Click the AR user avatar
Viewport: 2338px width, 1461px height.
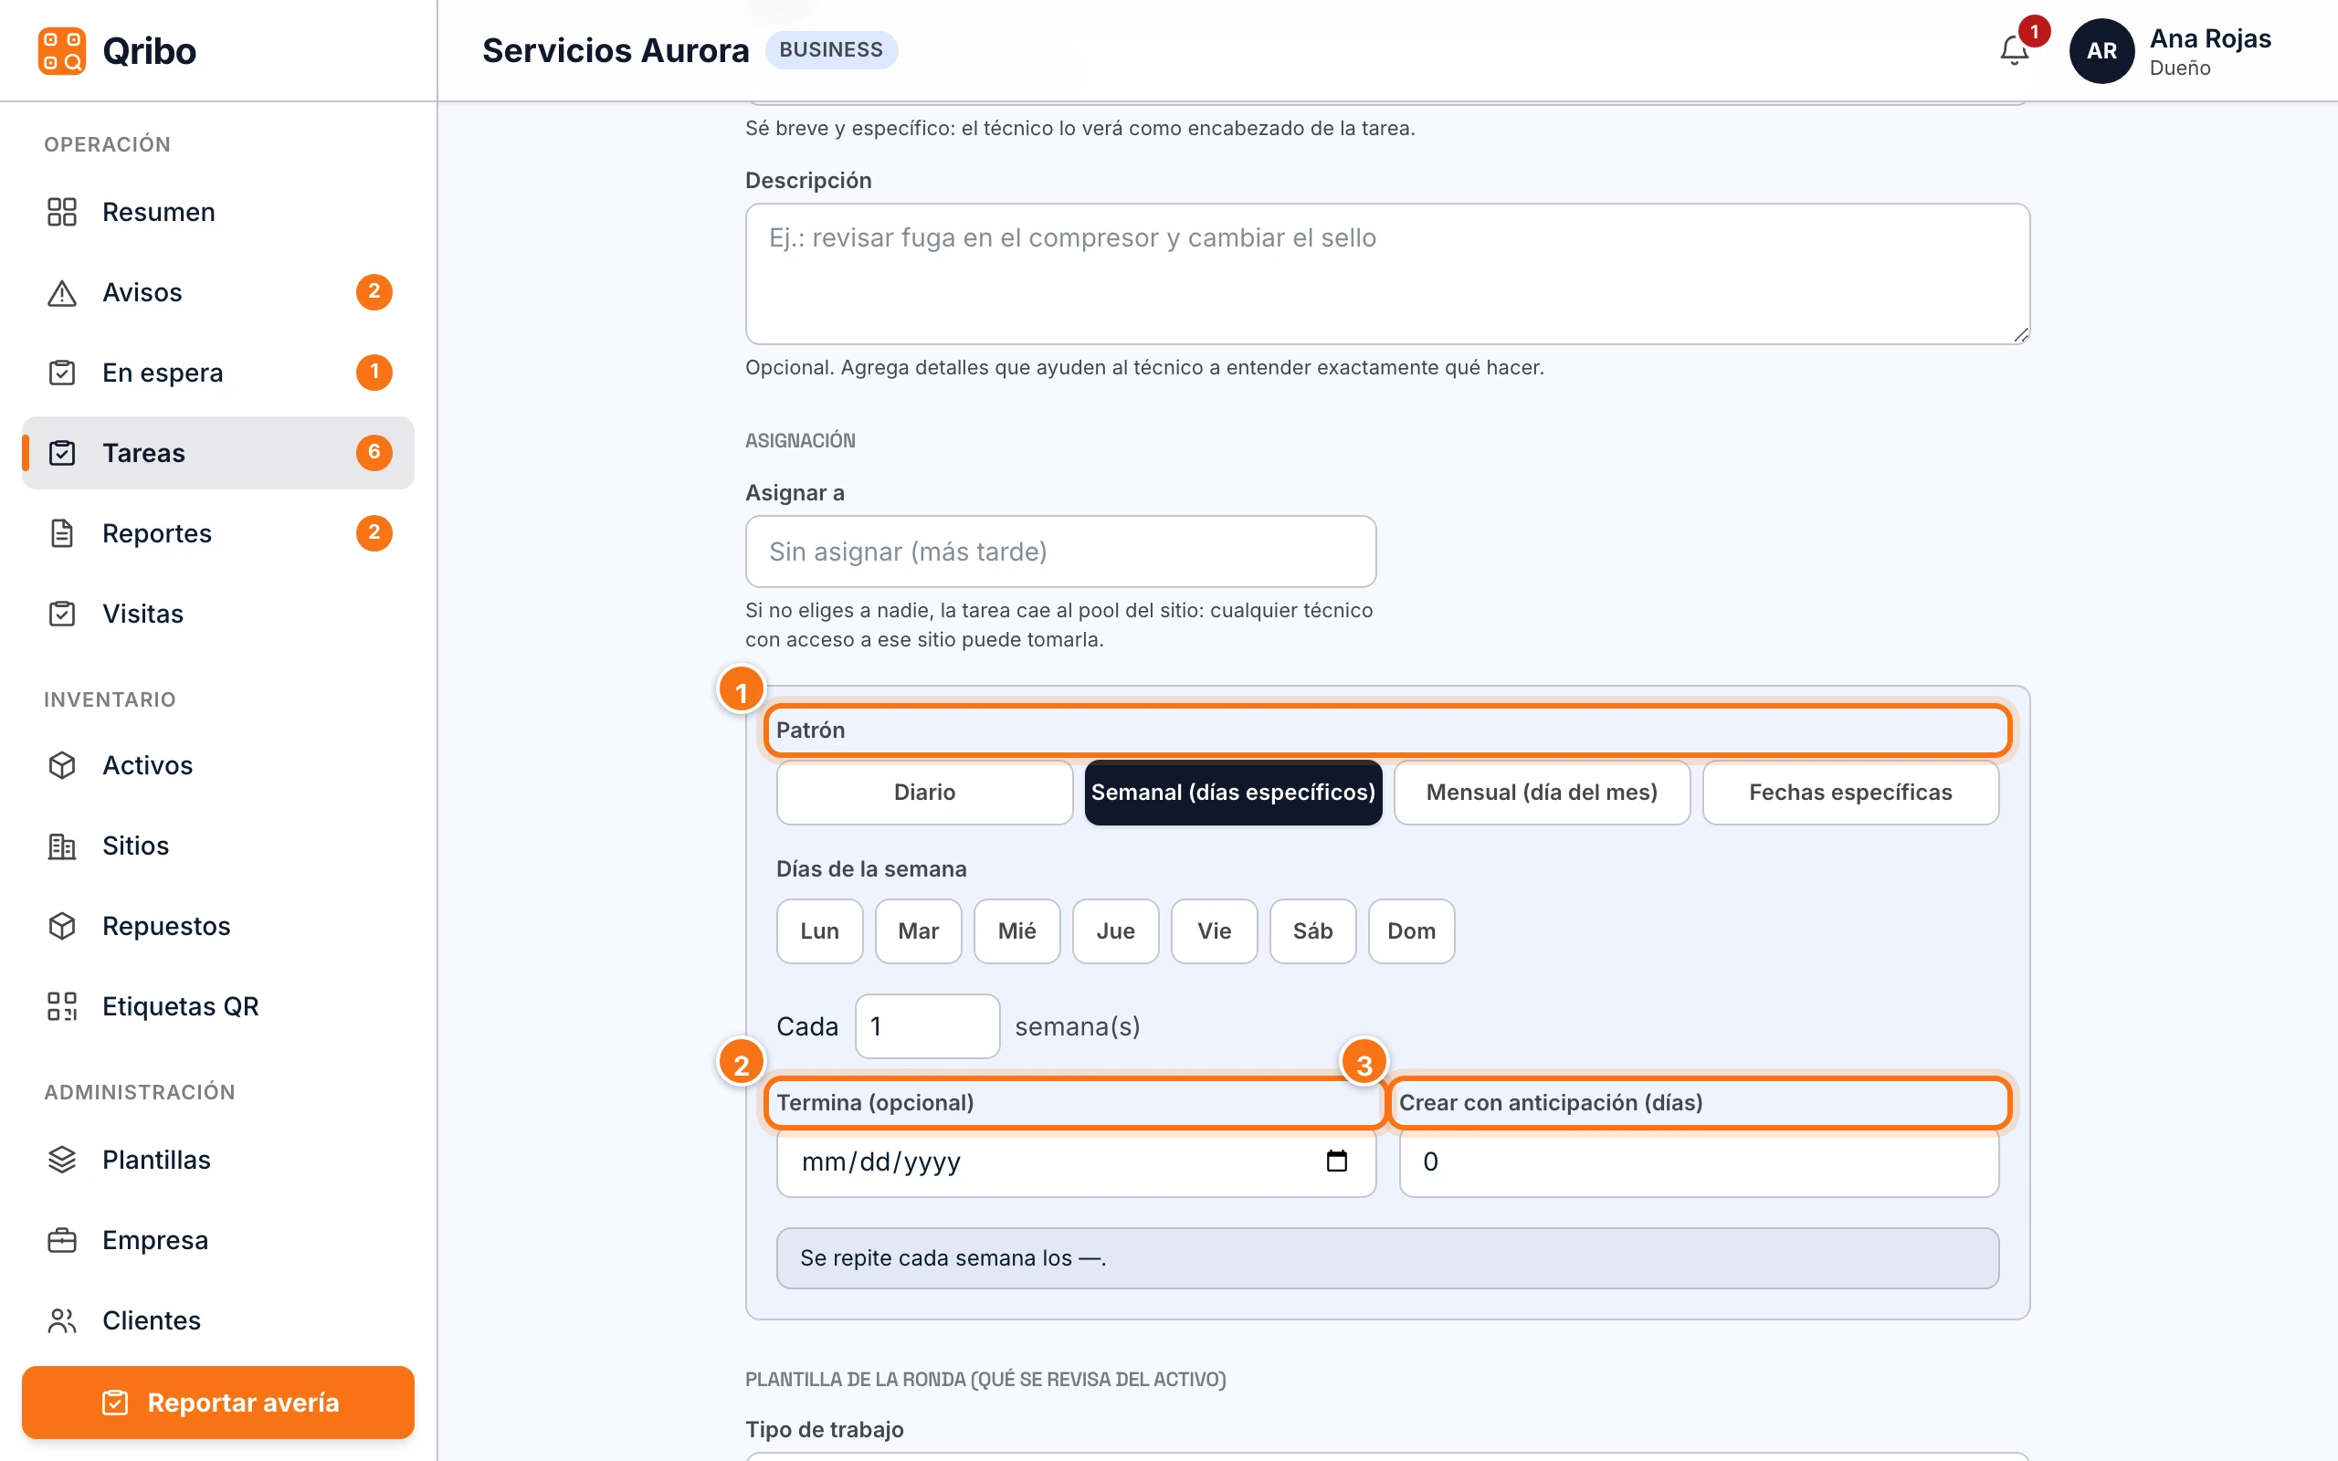(2101, 51)
